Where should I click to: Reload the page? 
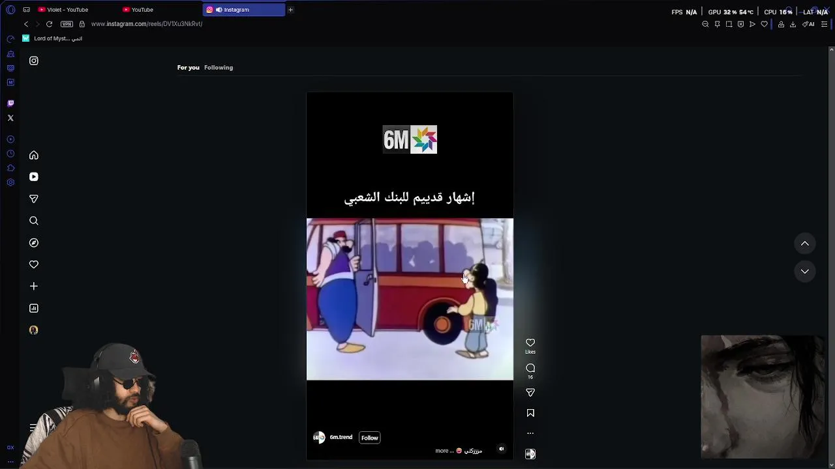49,24
